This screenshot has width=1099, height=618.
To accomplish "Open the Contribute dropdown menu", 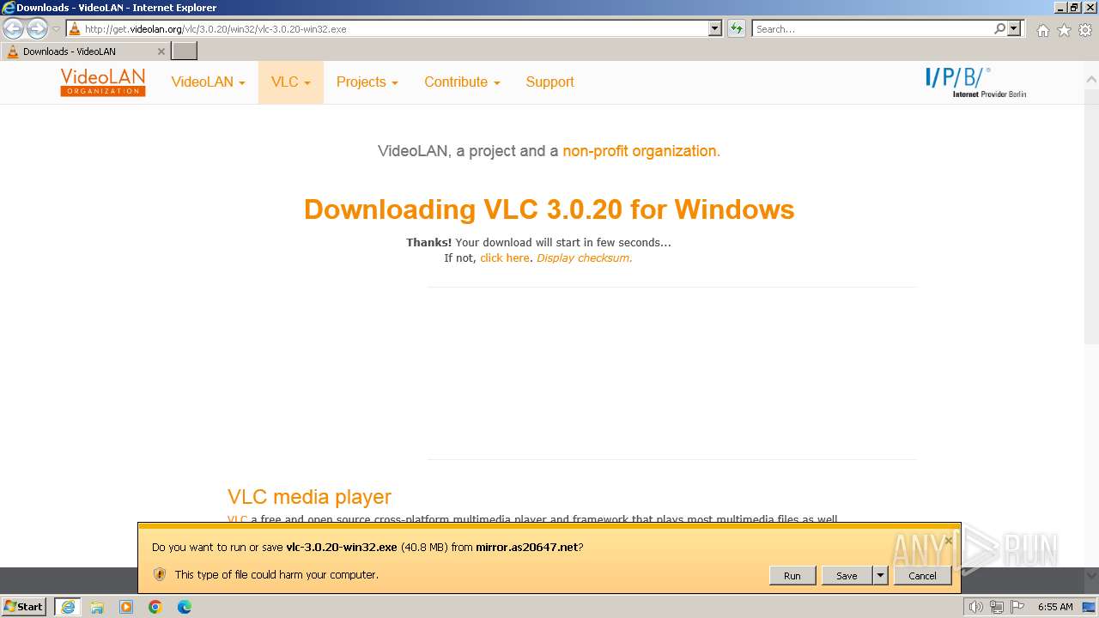I will 462,82.
